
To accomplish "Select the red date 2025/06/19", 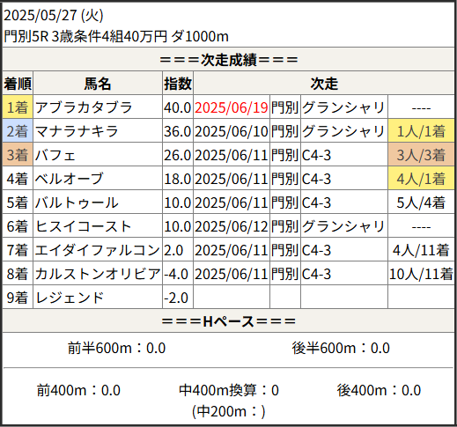I will (x=232, y=107).
